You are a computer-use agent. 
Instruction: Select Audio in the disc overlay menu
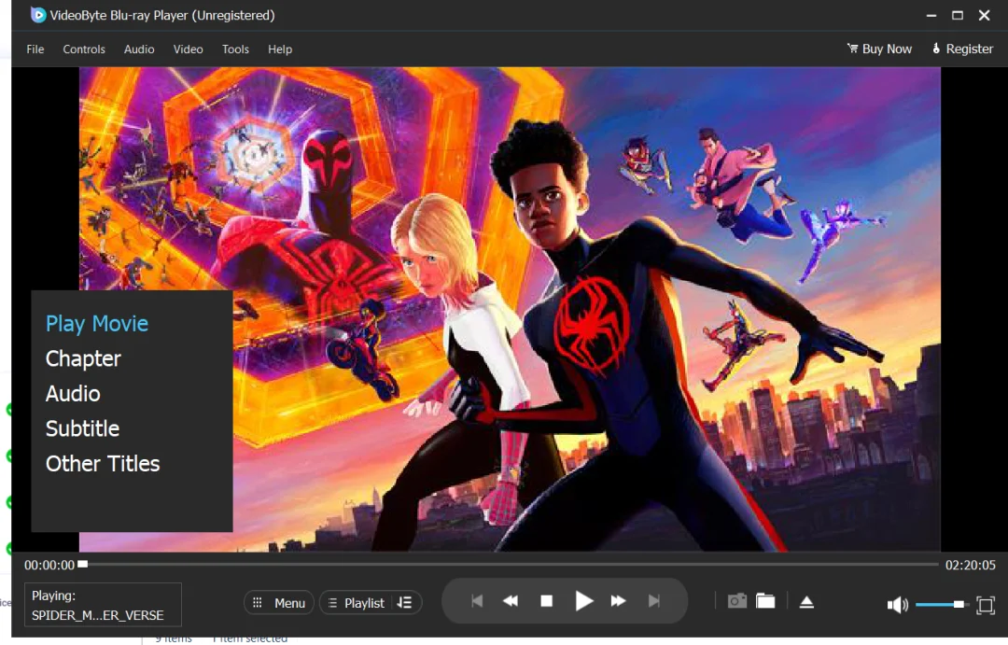coord(73,394)
